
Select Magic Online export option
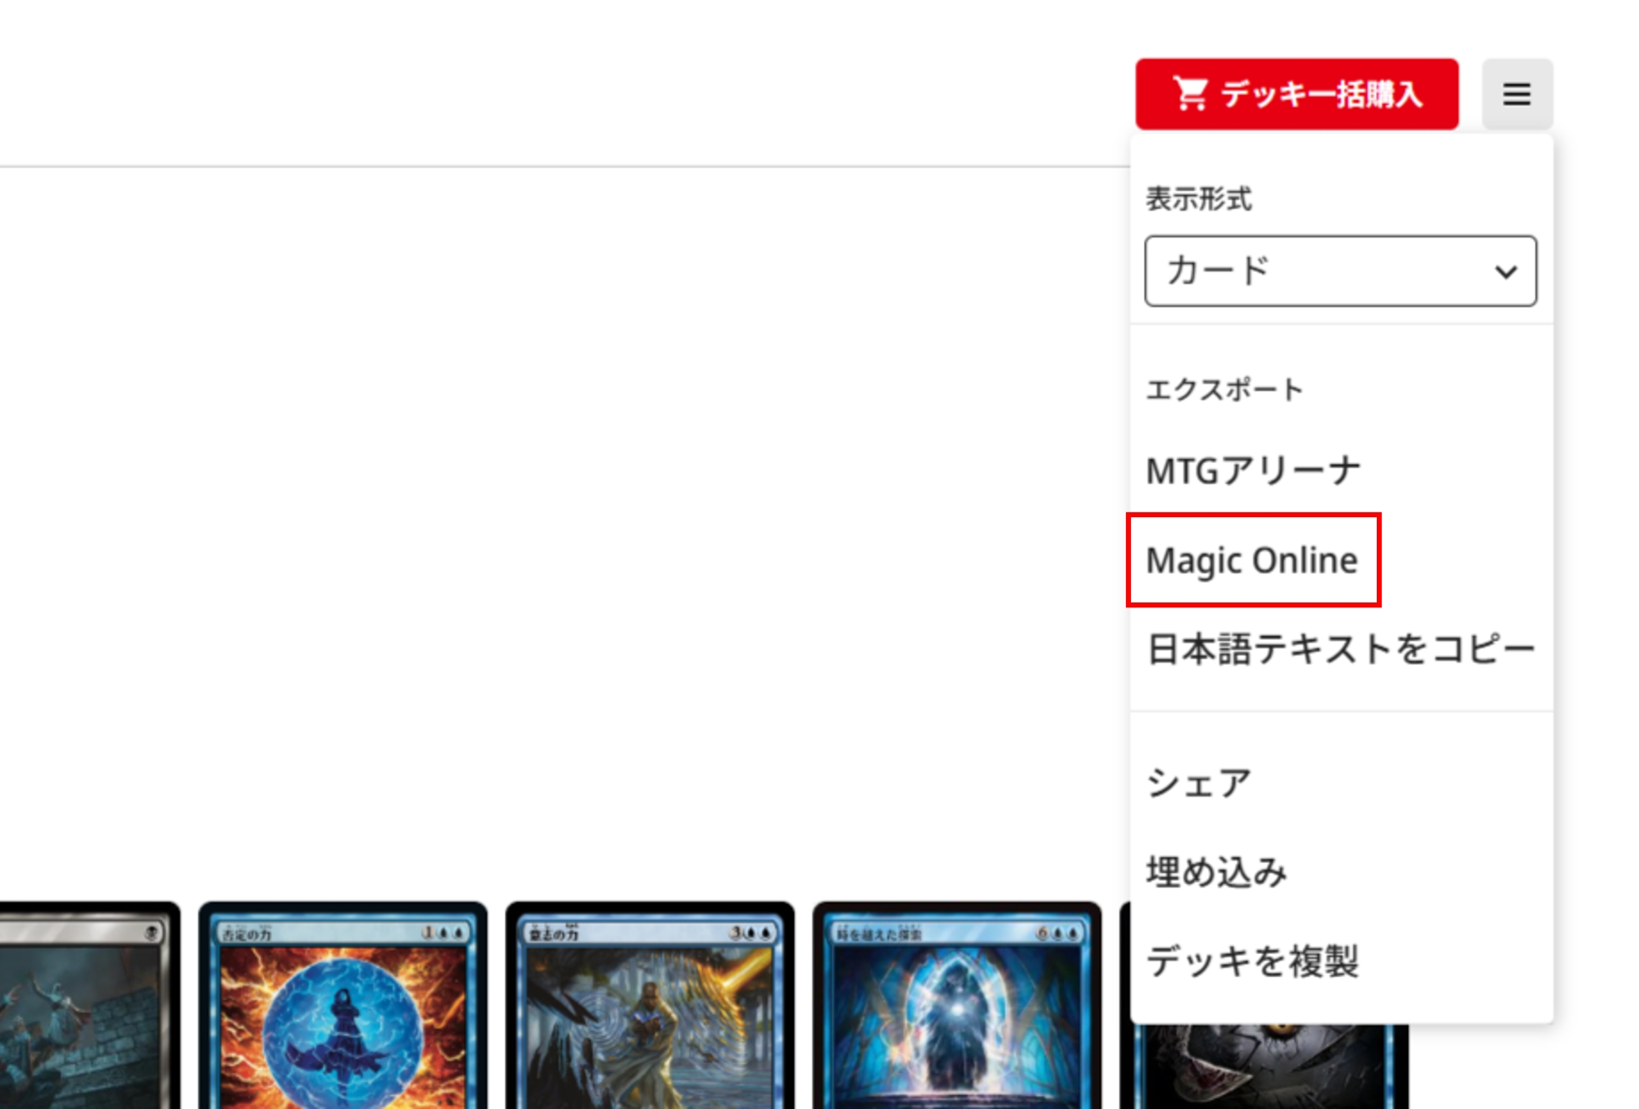click(x=1252, y=561)
